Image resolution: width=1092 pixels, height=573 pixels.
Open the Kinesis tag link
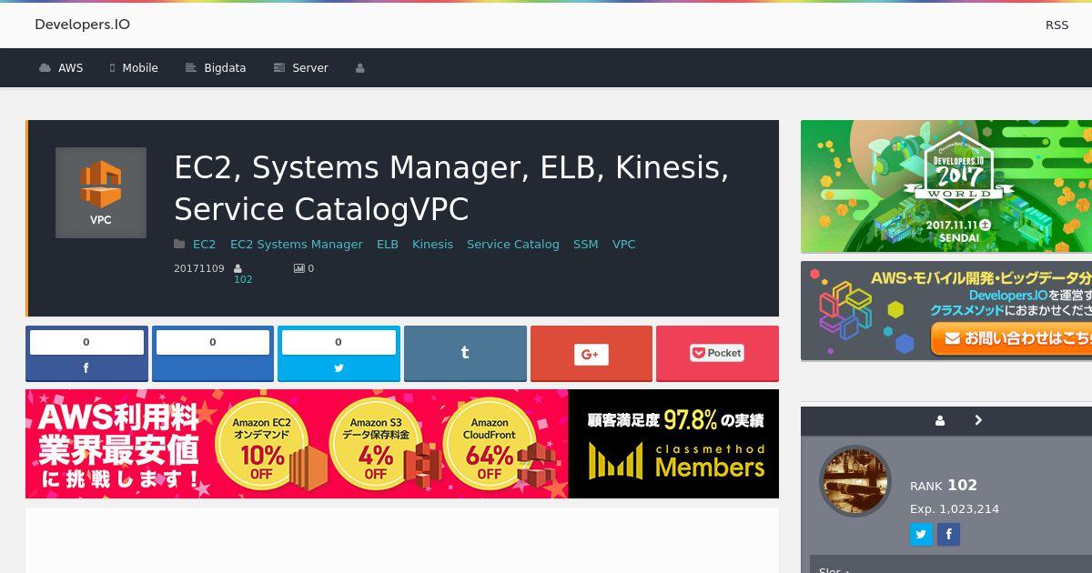[432, 245]
